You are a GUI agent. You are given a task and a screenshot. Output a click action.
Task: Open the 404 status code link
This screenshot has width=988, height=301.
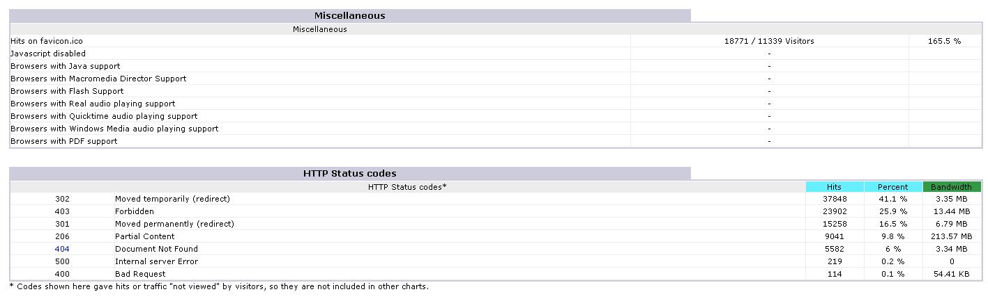tap(62, 249)
